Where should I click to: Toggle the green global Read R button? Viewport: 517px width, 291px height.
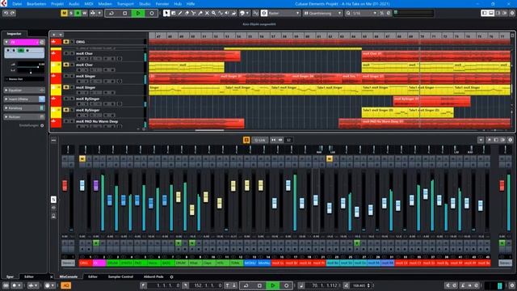78,13
